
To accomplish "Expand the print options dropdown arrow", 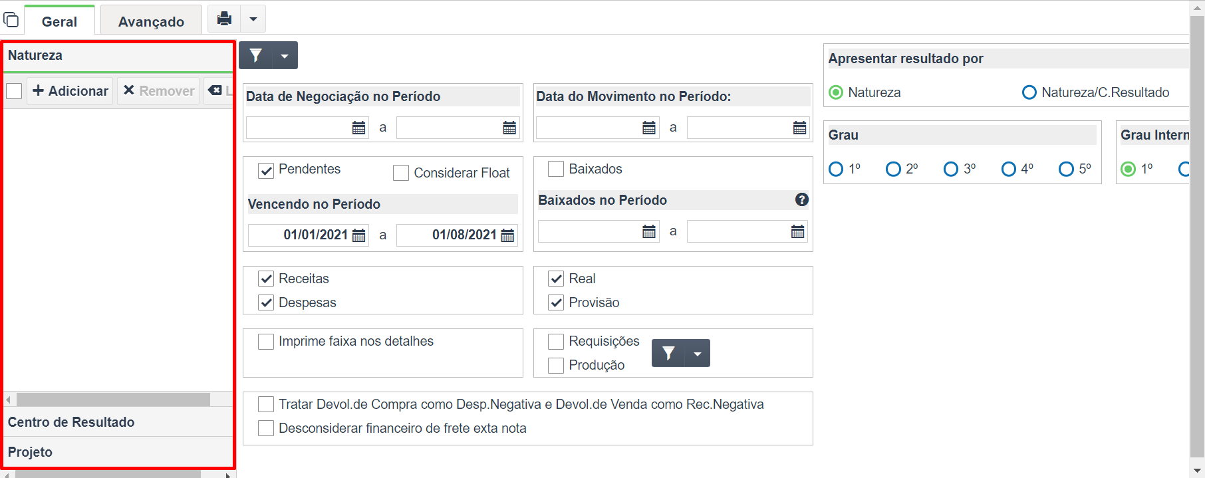I will [253, 19].
